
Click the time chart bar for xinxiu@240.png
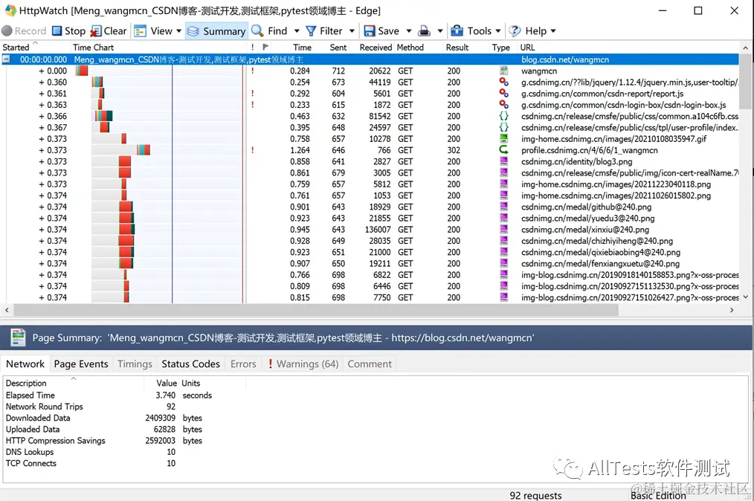pyautogui.click(x=126, y=230)
